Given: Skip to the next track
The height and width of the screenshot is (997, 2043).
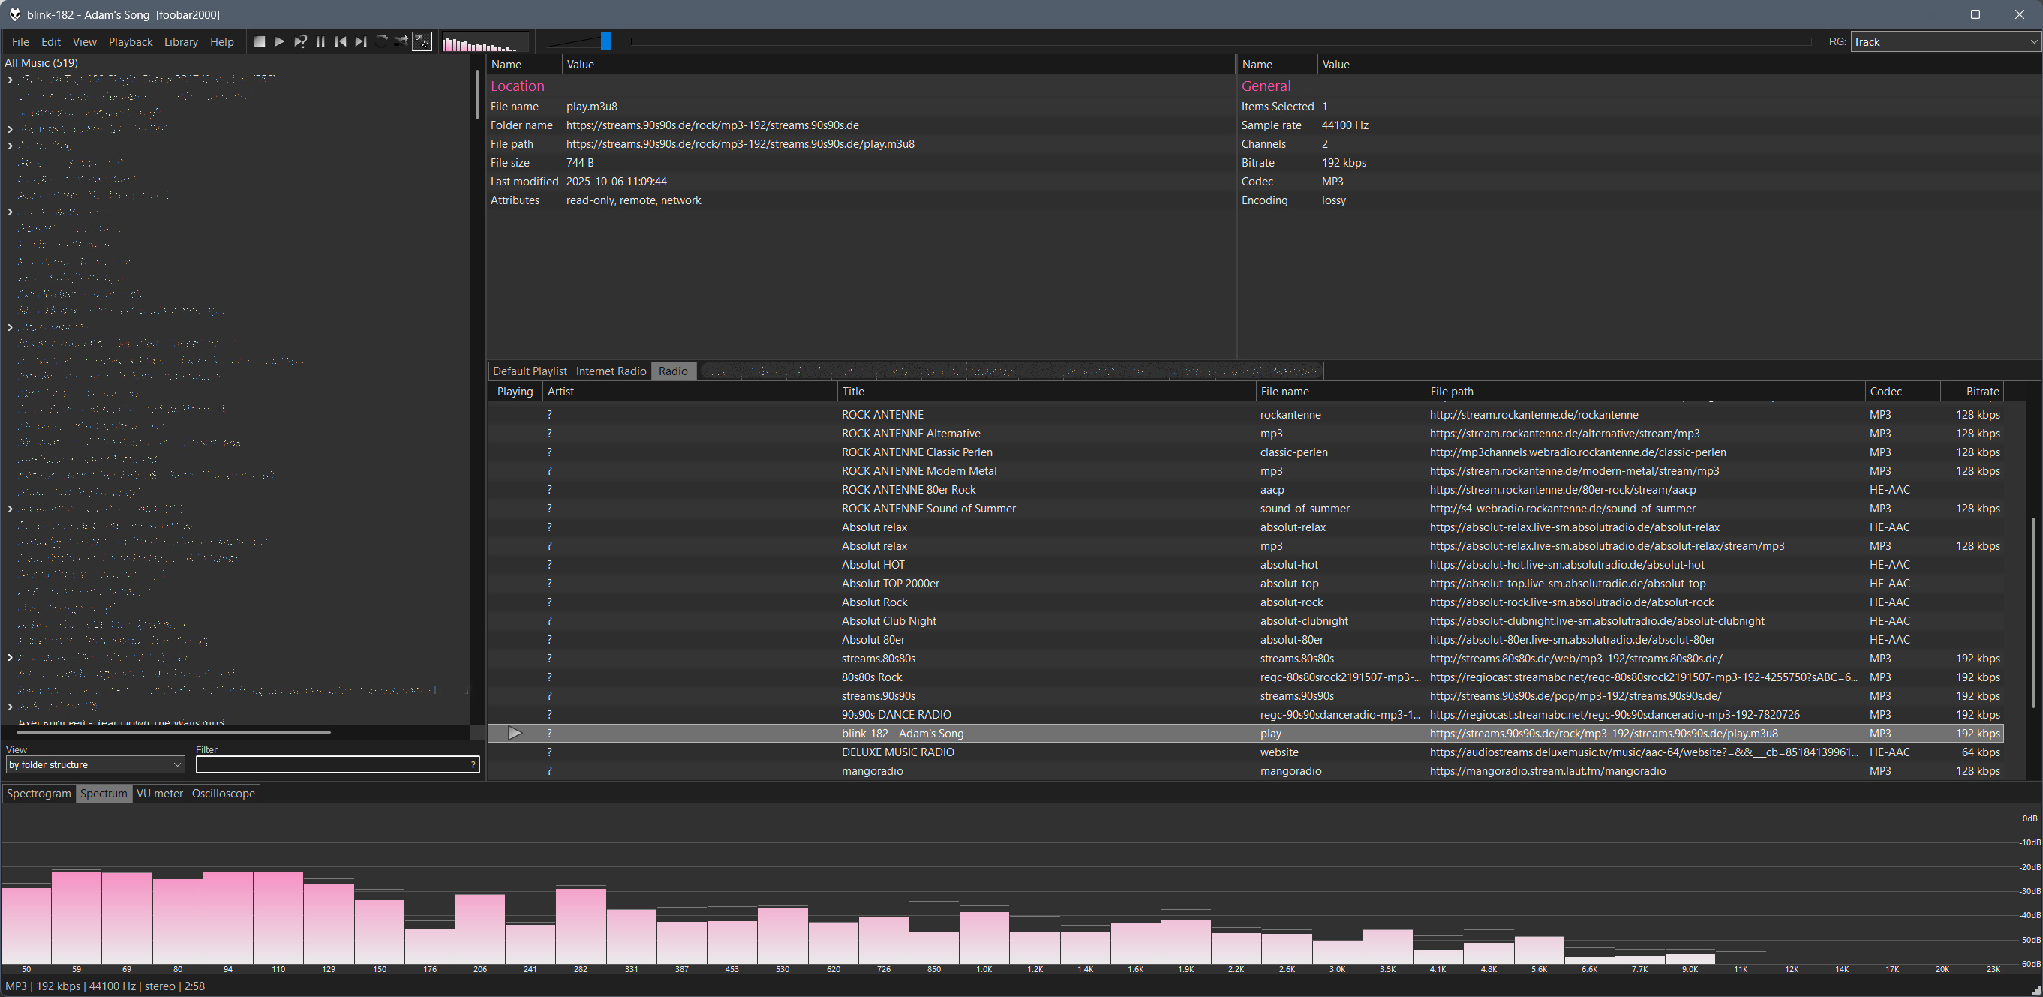Looking at the screenshot, I should coord(361,42).
